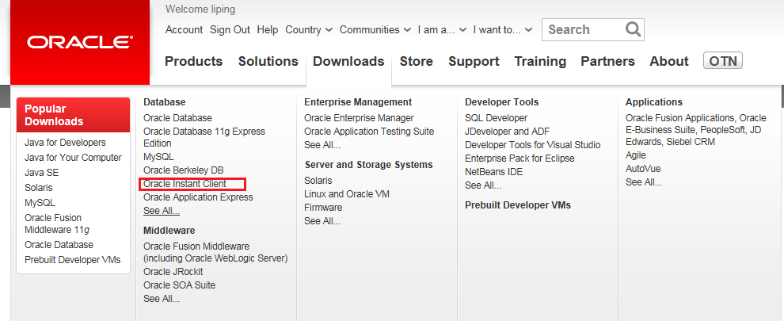
Task: Expand the Country dropdown
Action: [309, 29]
